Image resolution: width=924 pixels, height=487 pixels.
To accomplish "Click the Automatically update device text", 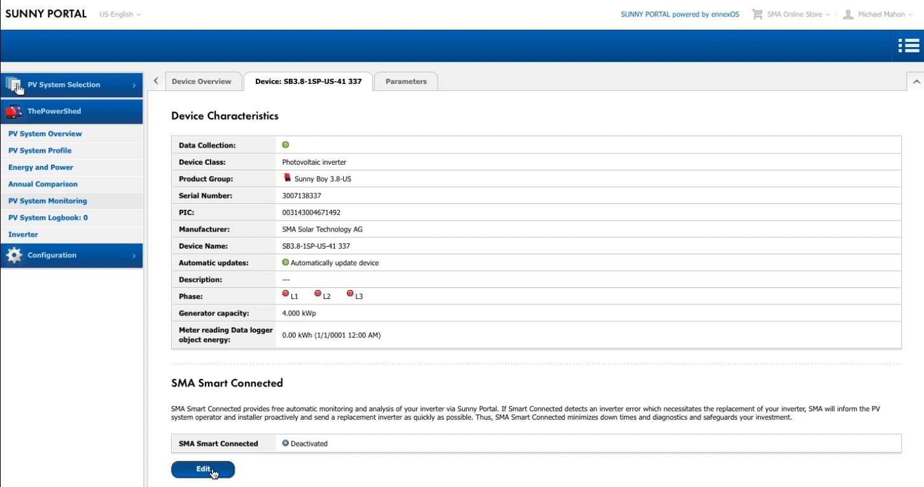I will [x=335, y=263].
